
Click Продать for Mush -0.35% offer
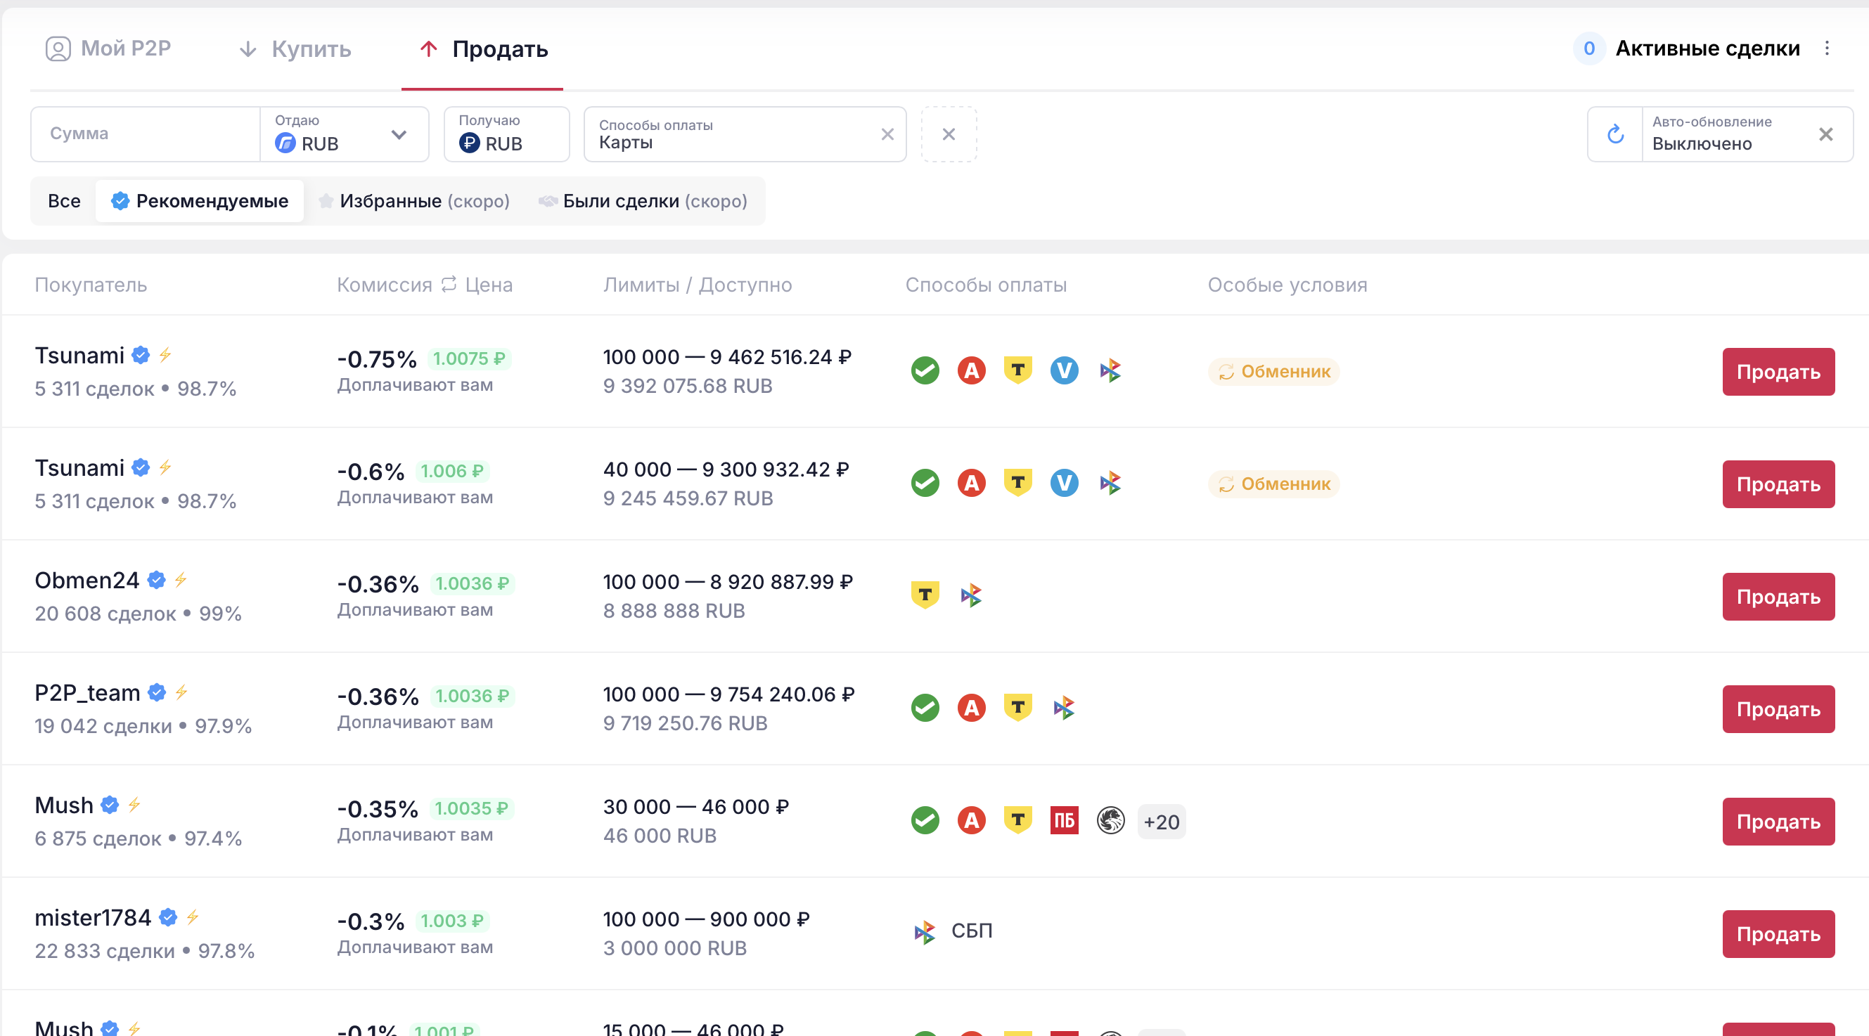click(x=1778, y=822)
